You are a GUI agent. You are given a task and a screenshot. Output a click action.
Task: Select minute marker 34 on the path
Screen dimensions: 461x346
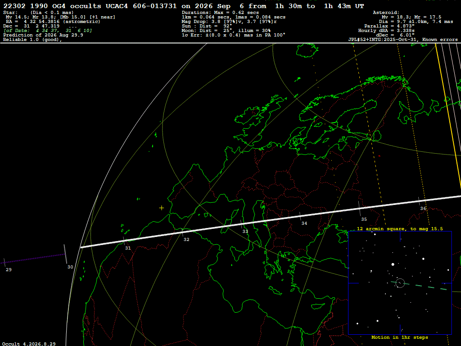click(x=304, y=223)
